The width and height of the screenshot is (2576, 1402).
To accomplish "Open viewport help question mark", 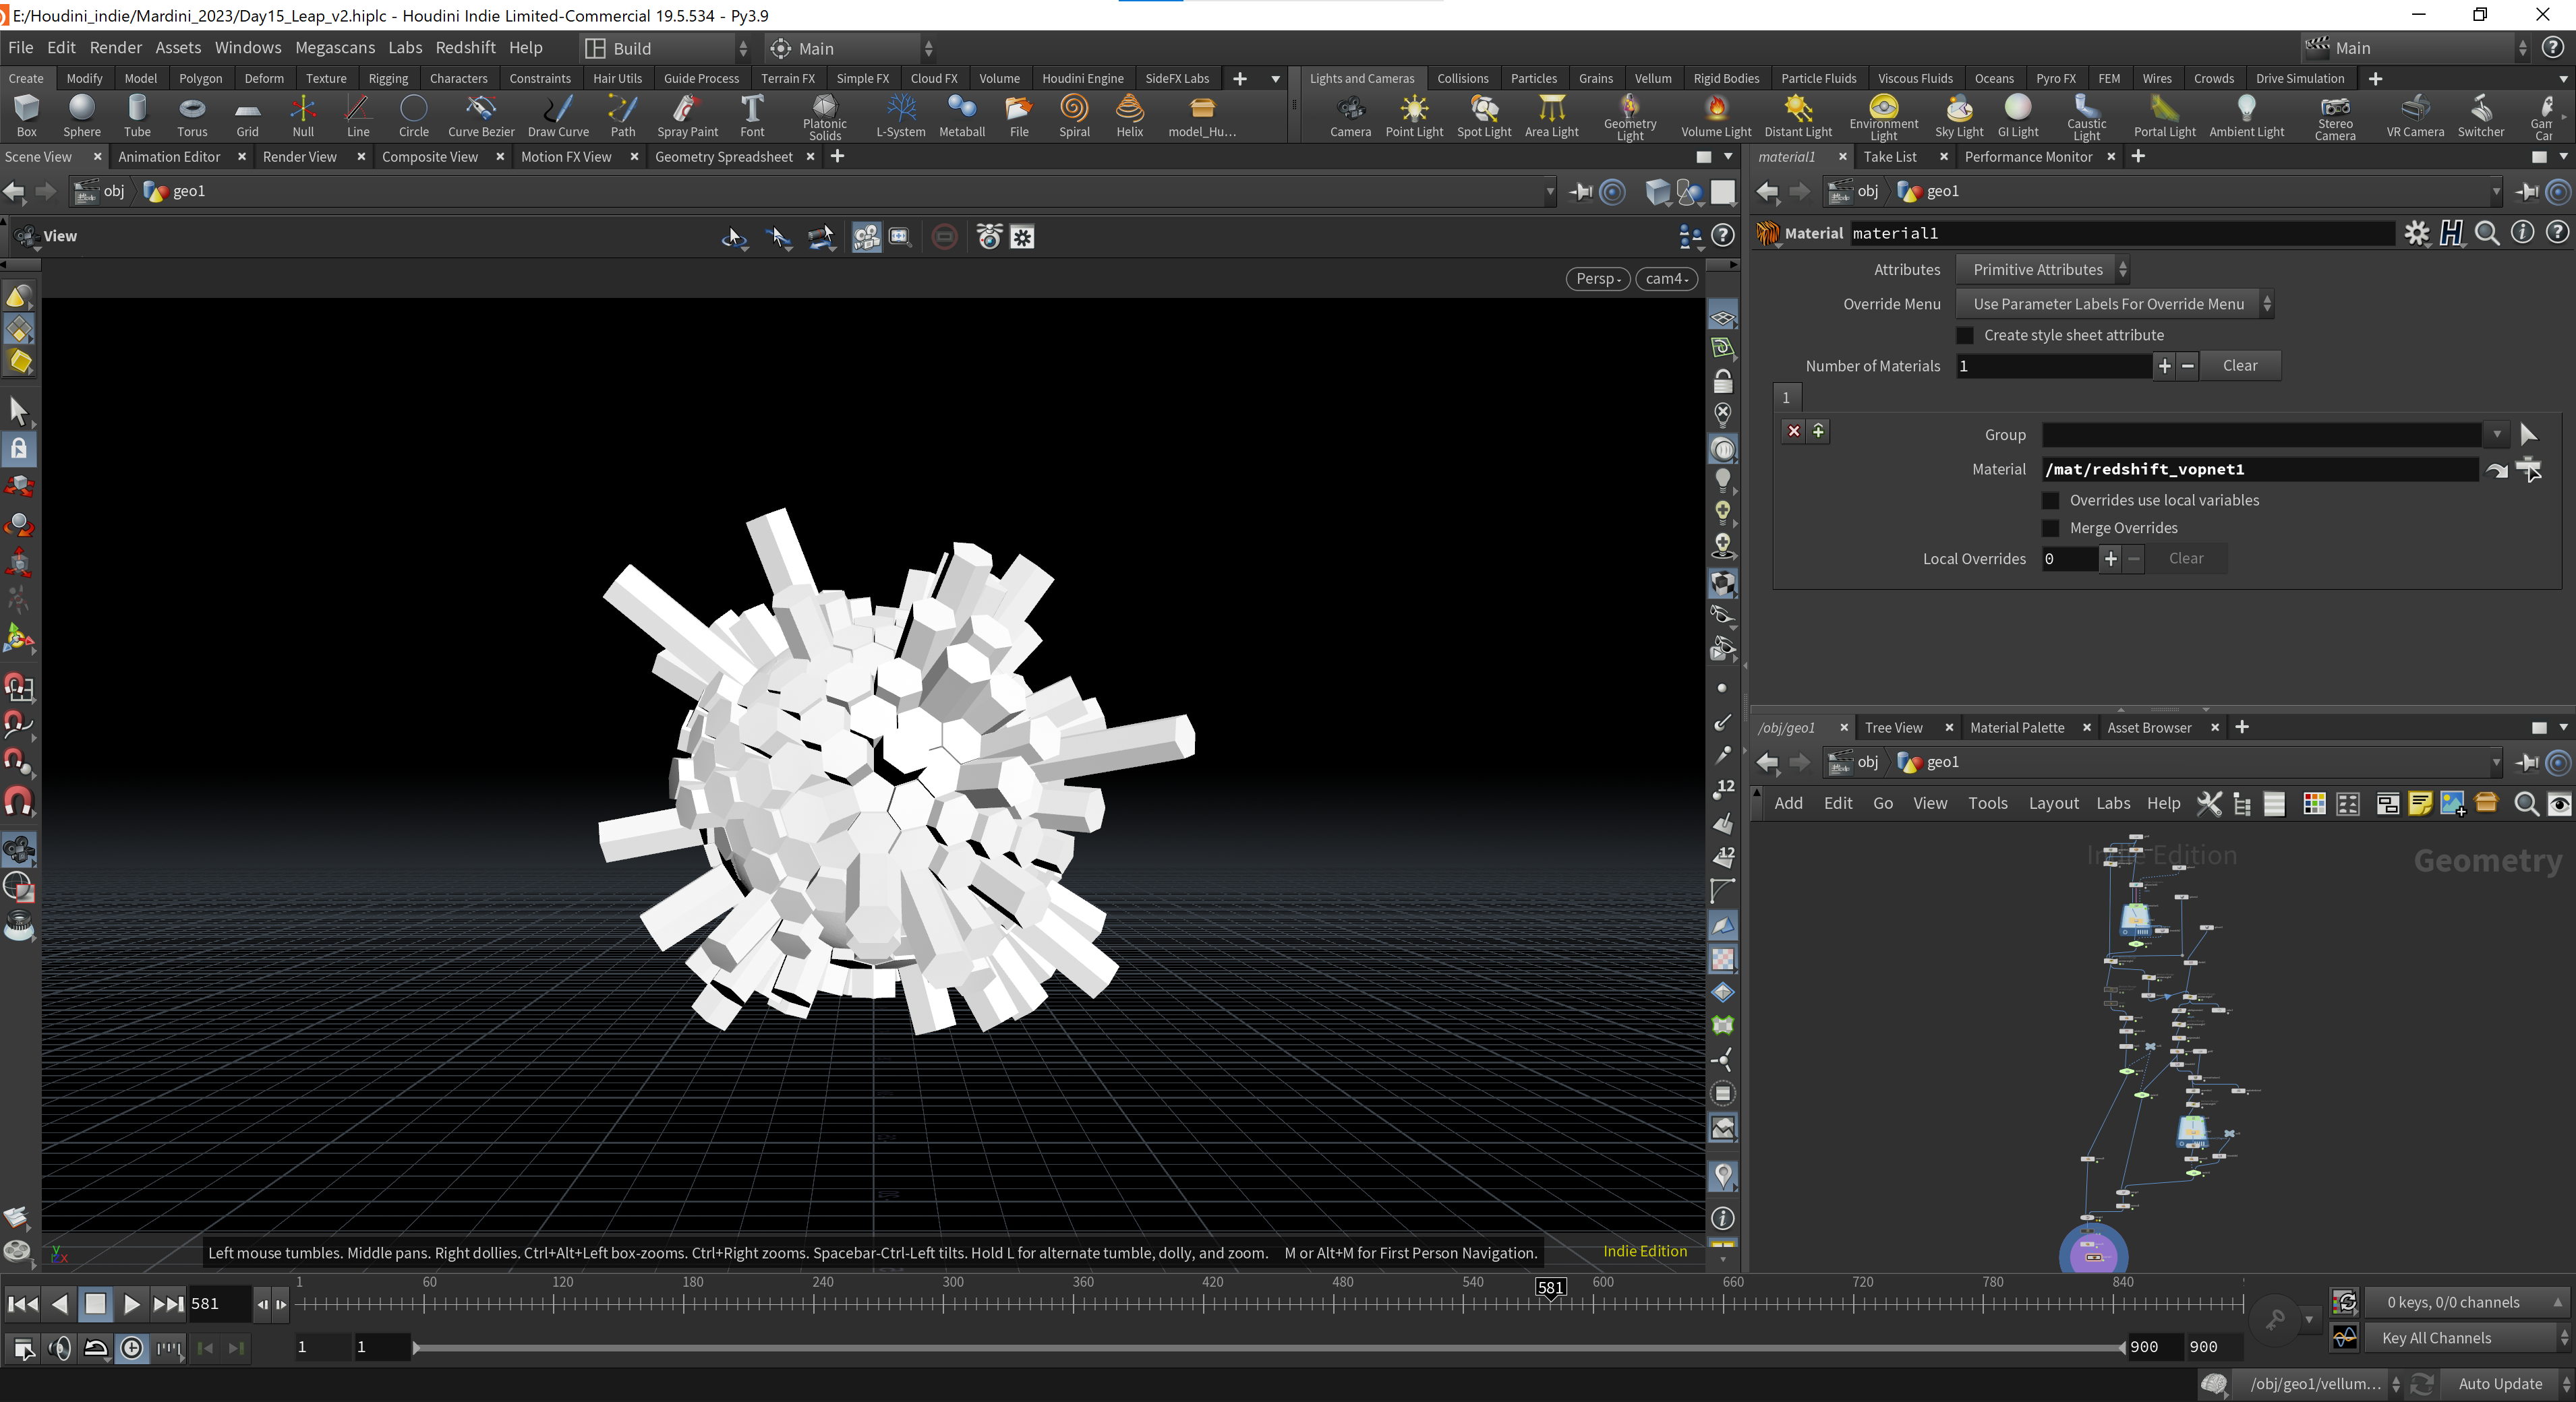I will (1722, 236).
